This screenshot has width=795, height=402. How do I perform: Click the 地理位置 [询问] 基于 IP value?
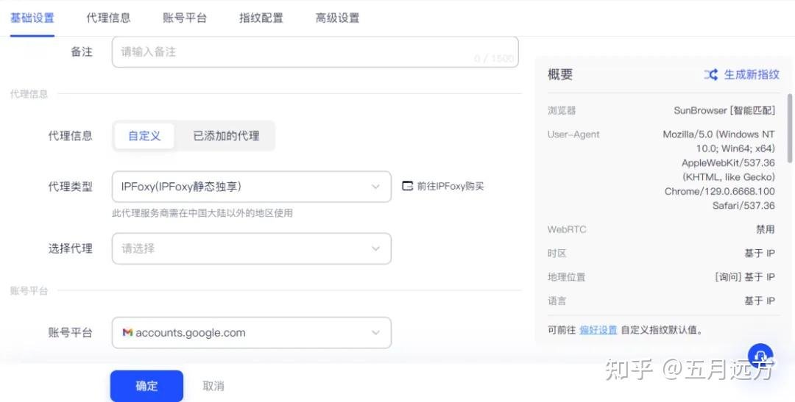click(x=745, y=277)
